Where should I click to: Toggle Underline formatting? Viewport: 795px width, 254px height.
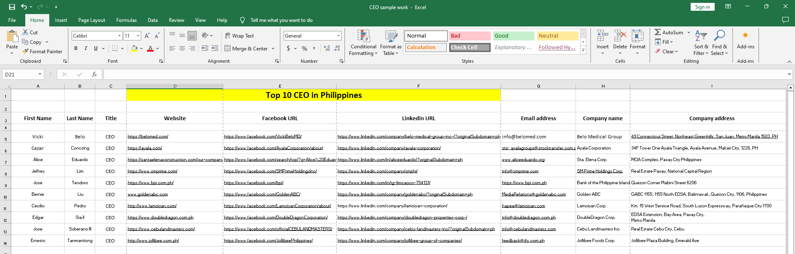(96, 48)
